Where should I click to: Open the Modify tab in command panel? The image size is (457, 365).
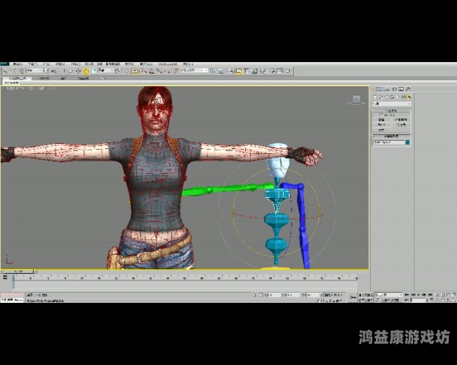[x=380, y=91]
